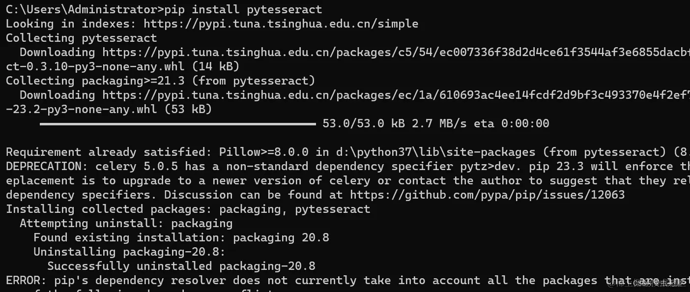Click the pypi.tuna.tsinghua.edu.cn/simple index URL
This screenshot has height=292, width=690.
point(281,24)
